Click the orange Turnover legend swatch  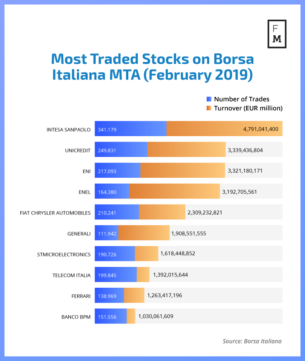click(208, 108)
